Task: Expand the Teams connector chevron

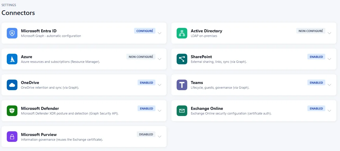Action: coord(329,85)
